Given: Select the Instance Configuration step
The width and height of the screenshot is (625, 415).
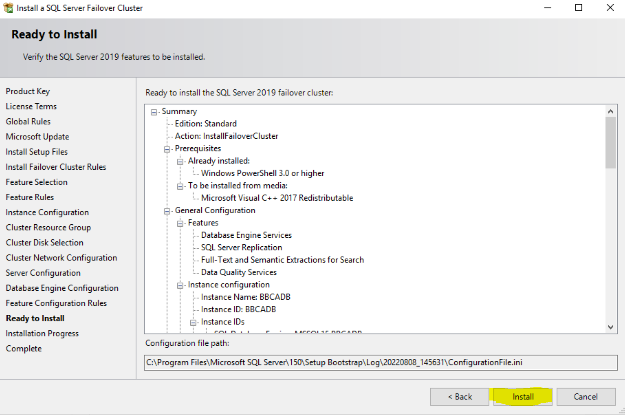Looking at the screenshot, I should 47,213.
